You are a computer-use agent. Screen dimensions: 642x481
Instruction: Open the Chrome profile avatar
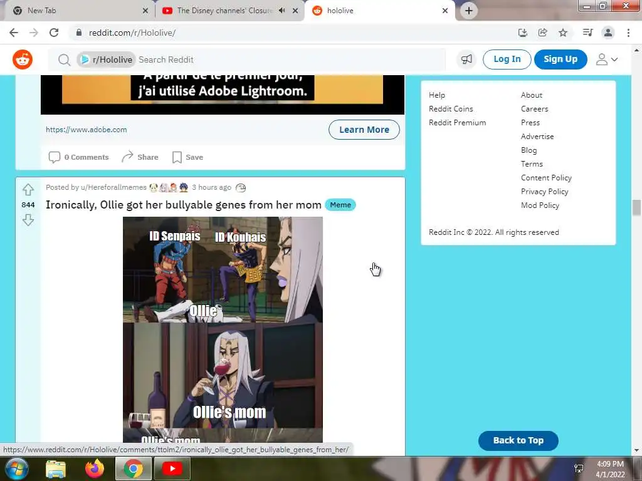click(608, 33)
